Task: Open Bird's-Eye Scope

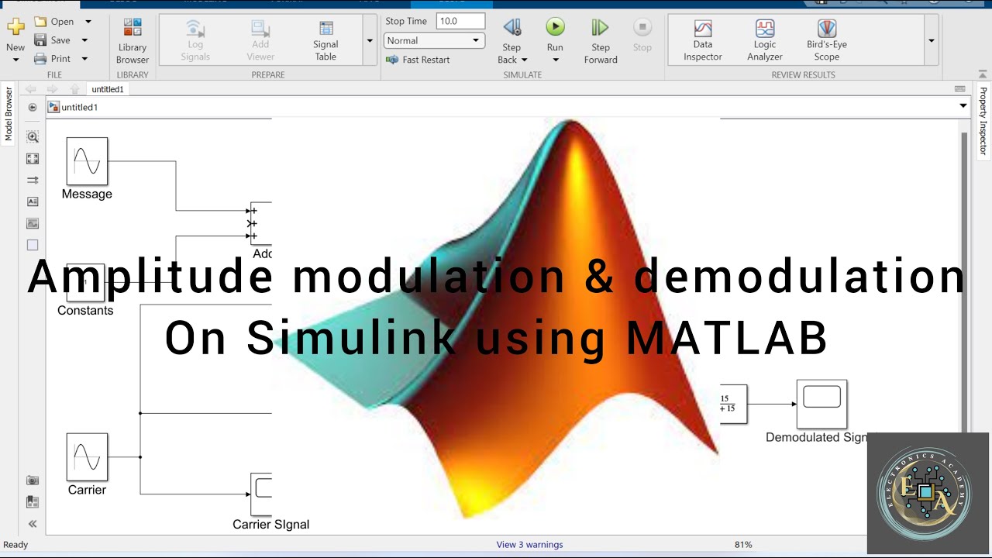Action: 827,40
